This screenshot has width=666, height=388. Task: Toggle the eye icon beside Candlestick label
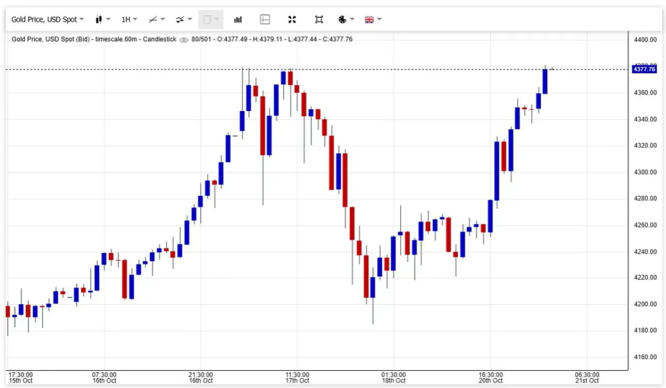[x=183, y=40]
